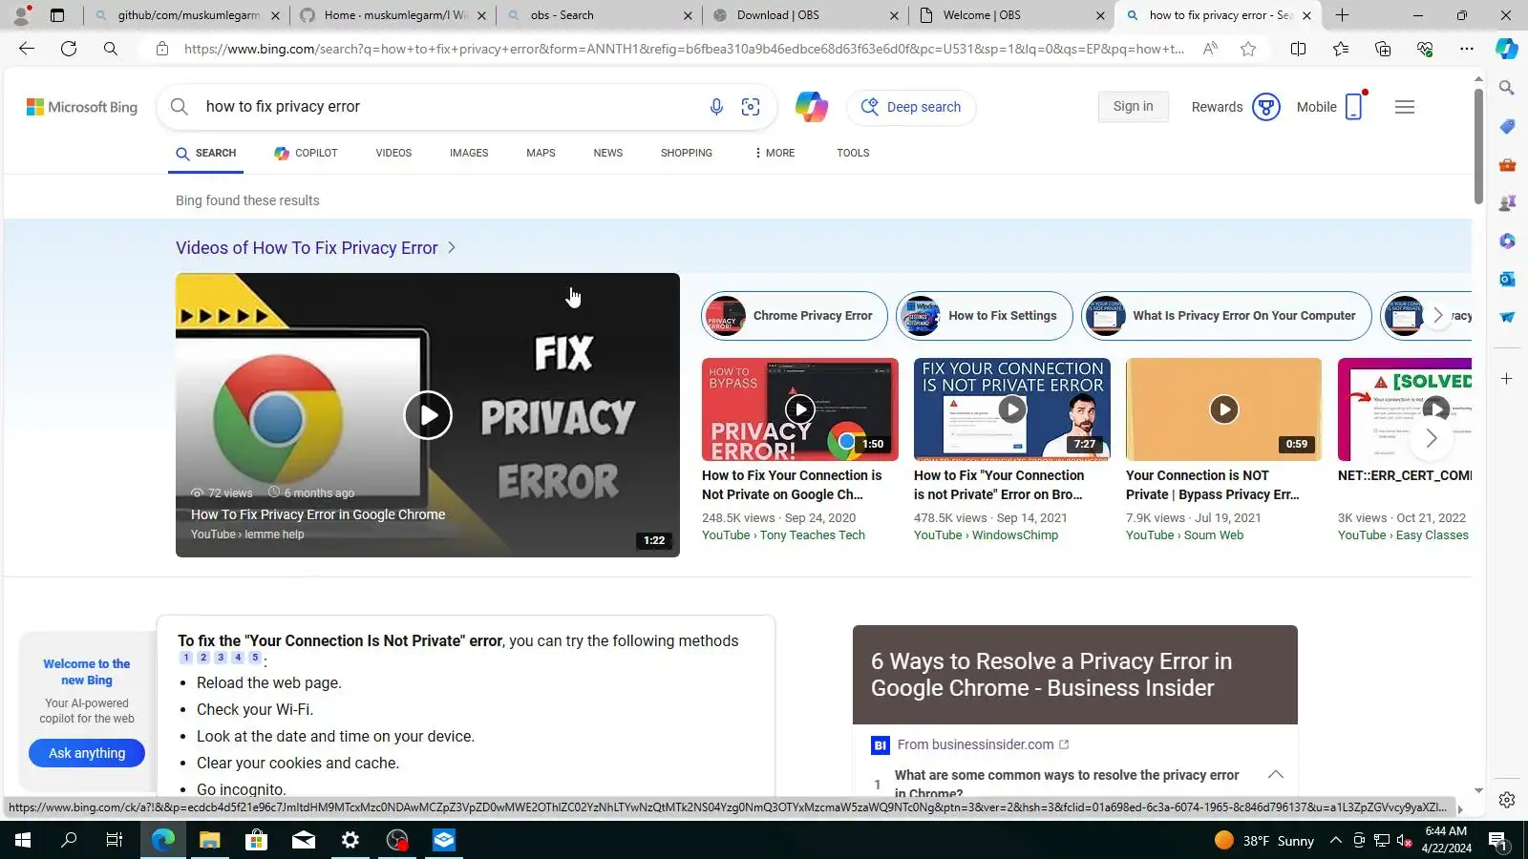Expand the MORE search options dropdown
This screenshot has width=1528, height=859.
tap(775, 153)
